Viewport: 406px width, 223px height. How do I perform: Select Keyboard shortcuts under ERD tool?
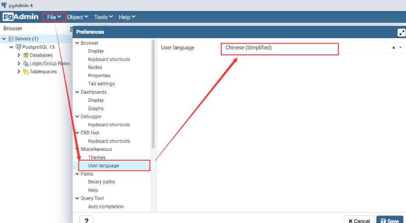pyautogui.click(x=109, y=141)
